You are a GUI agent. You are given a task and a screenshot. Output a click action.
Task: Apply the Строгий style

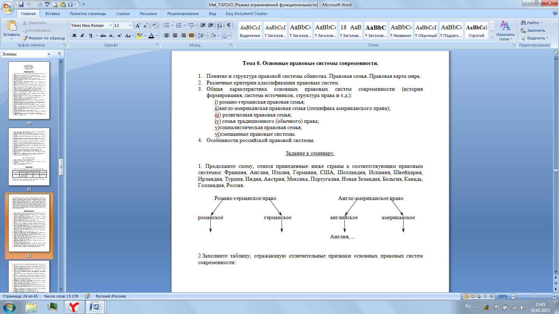coord(476,30)
